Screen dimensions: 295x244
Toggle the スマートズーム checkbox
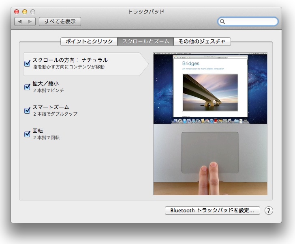(28, 110)
